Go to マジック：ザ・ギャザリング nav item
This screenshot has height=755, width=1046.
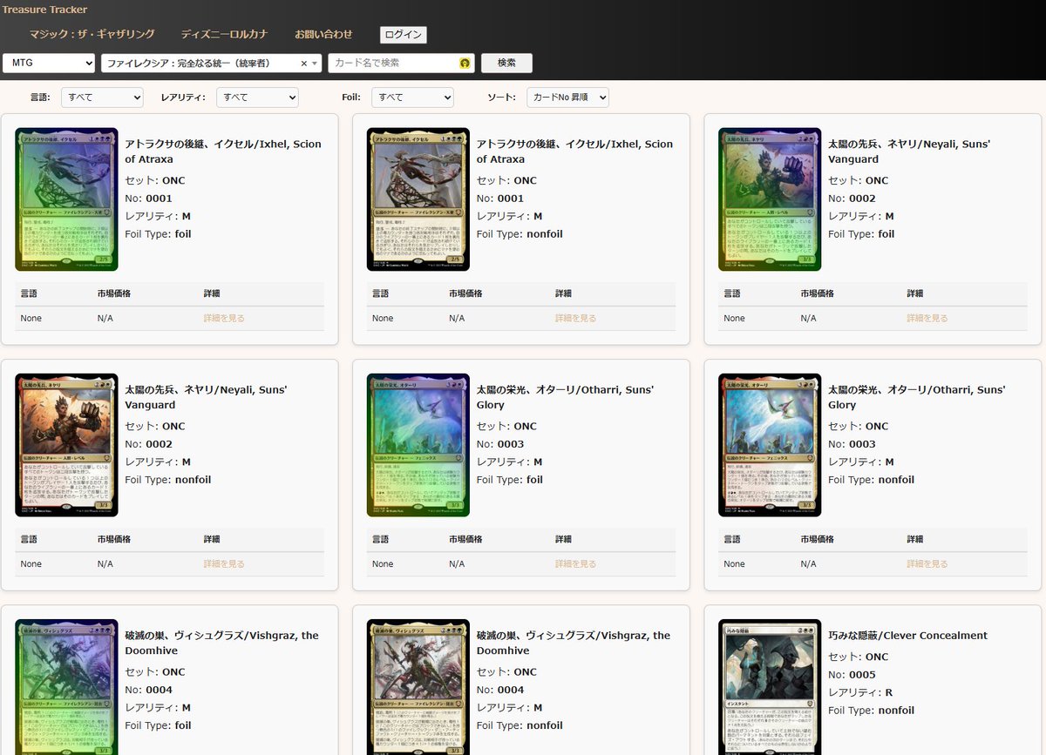[x=92, y=35]
